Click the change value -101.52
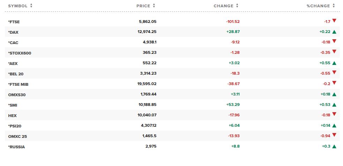The image size is (343, 166). tap(233, 22)
